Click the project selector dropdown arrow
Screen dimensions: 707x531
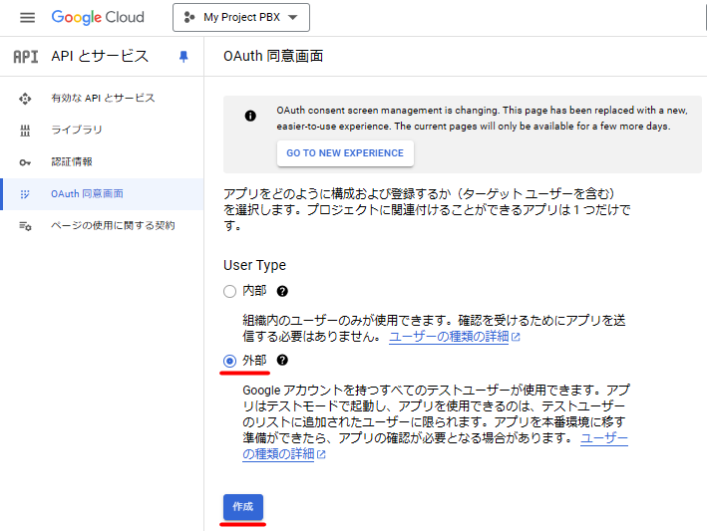[293, 18]
